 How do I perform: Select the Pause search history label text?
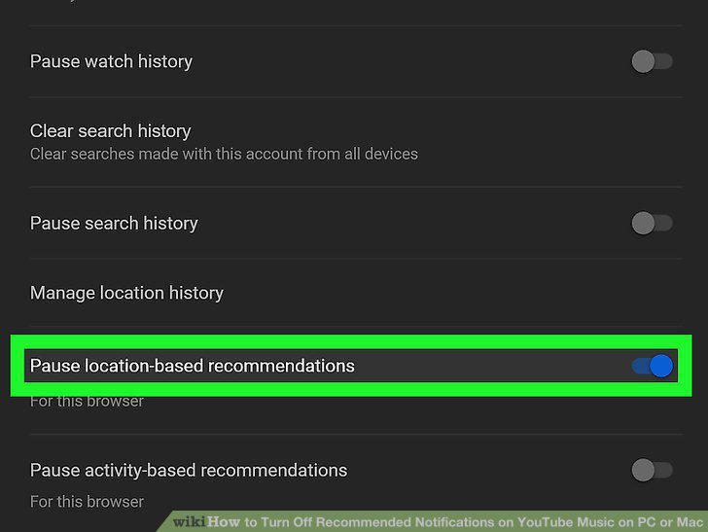click(x=114, y=223)
